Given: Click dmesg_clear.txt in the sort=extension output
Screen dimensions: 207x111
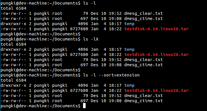Looking at the screenshot, I should (x=143, y=96).
